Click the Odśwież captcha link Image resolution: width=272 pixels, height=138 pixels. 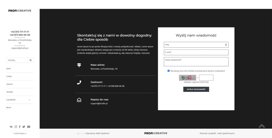(196, 82)
